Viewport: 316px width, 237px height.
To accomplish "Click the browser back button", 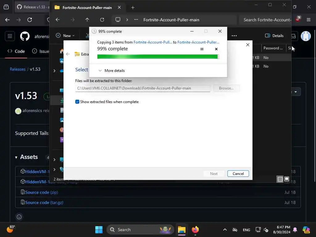I will tap(7, 20).
